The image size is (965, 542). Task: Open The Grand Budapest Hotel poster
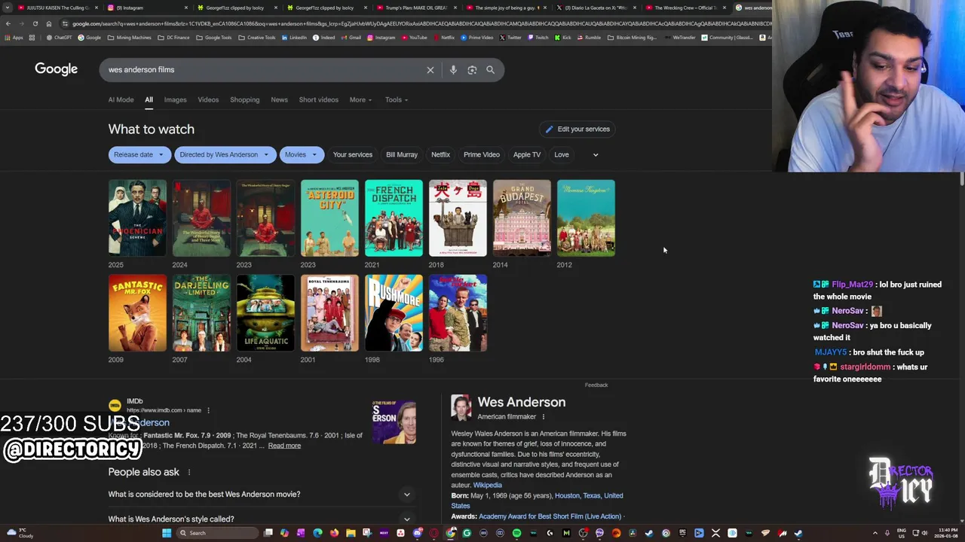522,218
